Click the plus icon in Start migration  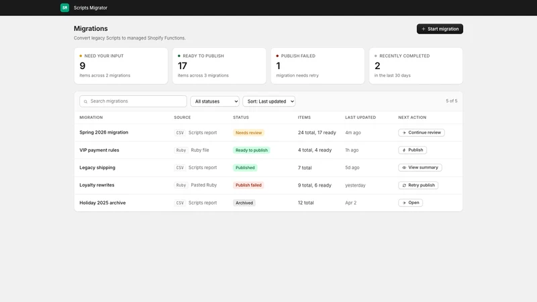[x=424, y=29]
